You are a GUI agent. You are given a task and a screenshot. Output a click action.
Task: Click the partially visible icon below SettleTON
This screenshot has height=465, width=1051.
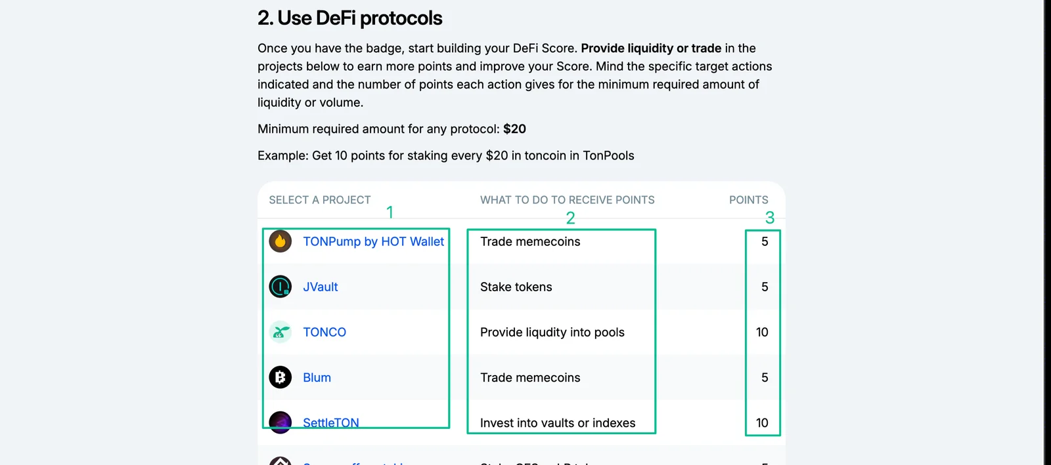[280, 460]
